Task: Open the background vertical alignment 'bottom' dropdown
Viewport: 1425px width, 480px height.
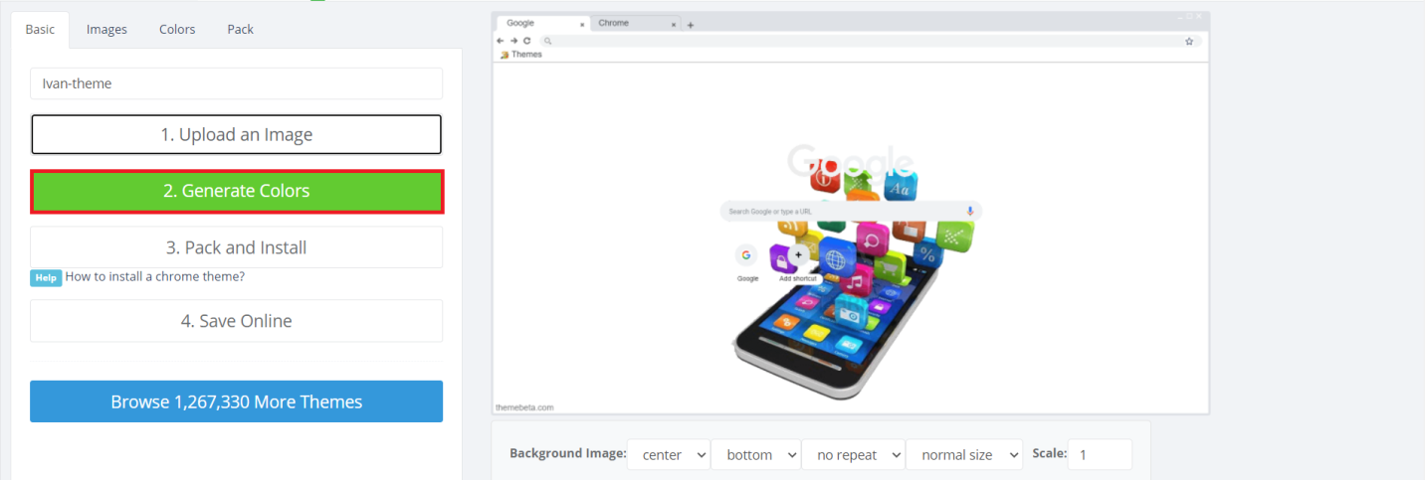Action: pyautogui.click(x=755, y=454)
